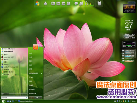Screen dimensions: 137x103
Task: Open the chat bubble icon in dock
Action: tap(76, 4)
